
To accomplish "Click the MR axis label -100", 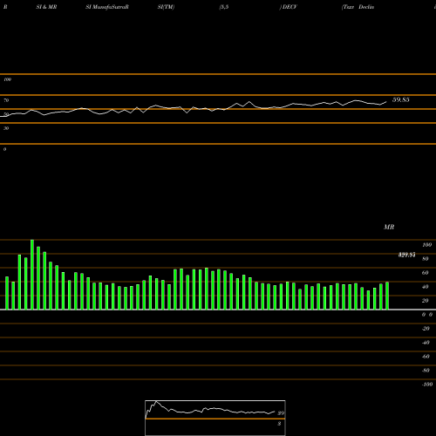I will pyautogui.click(x=427, y=385).
